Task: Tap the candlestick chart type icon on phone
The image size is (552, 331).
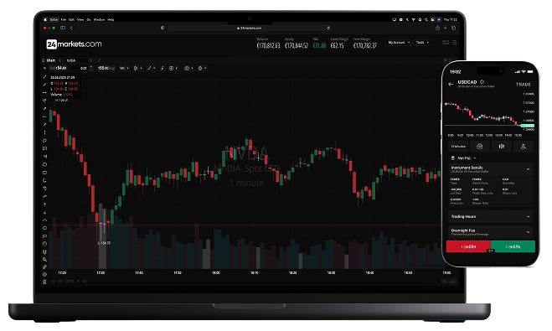Action: click(x=501, y=146)
